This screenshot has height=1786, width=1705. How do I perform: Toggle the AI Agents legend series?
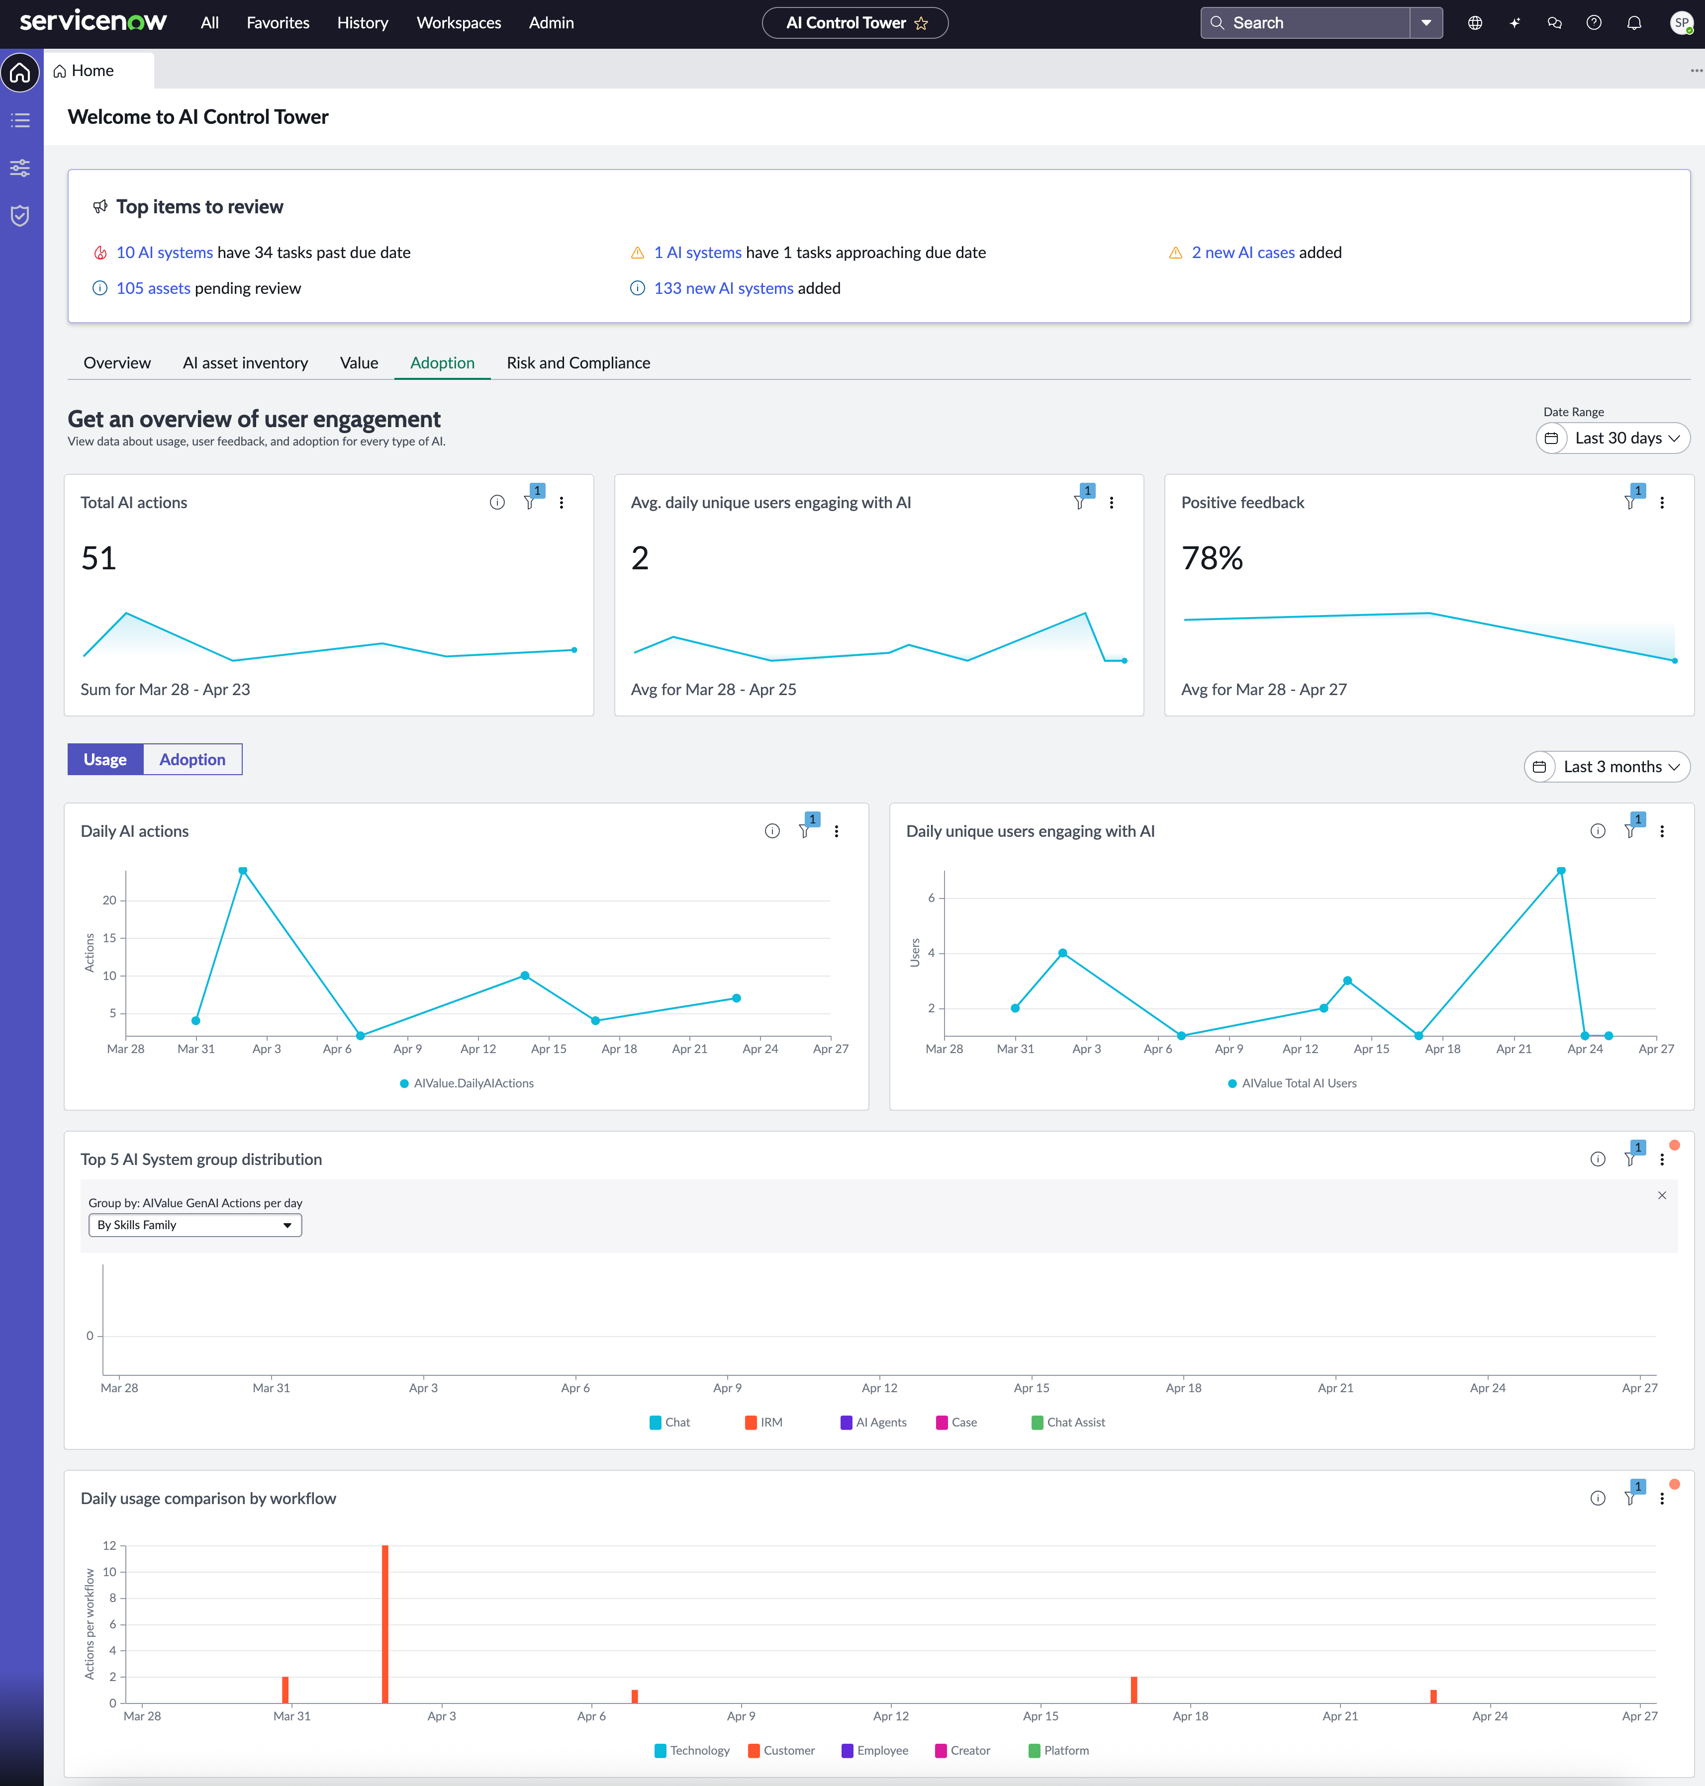click(873, 1423)
